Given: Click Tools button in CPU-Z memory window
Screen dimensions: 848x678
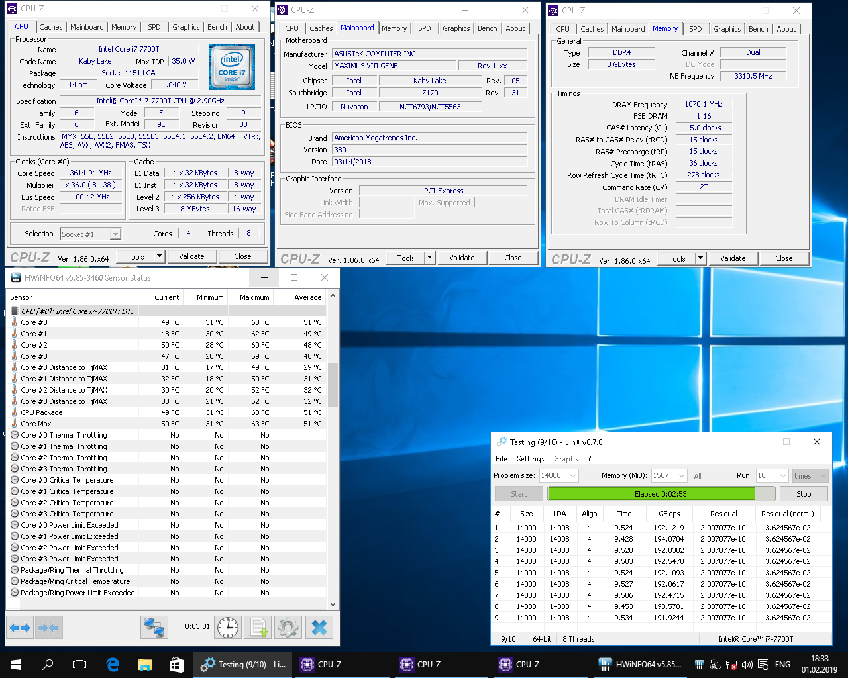Looking at the screenshot, I should pyautogui.click(x=676, y=258).
